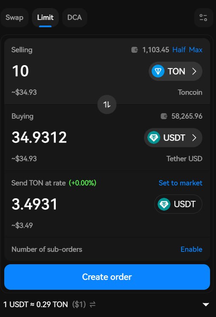Click Half to sell half the balance
This screenshot has width=216, height=317.
(x=179, y=50)
